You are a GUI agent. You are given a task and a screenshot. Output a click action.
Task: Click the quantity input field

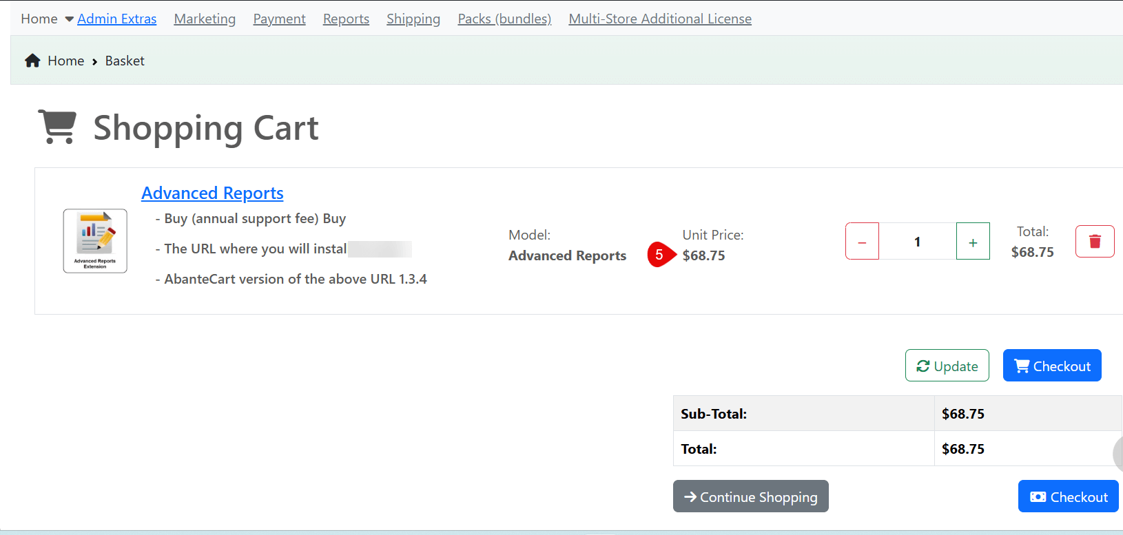[917, 242]
